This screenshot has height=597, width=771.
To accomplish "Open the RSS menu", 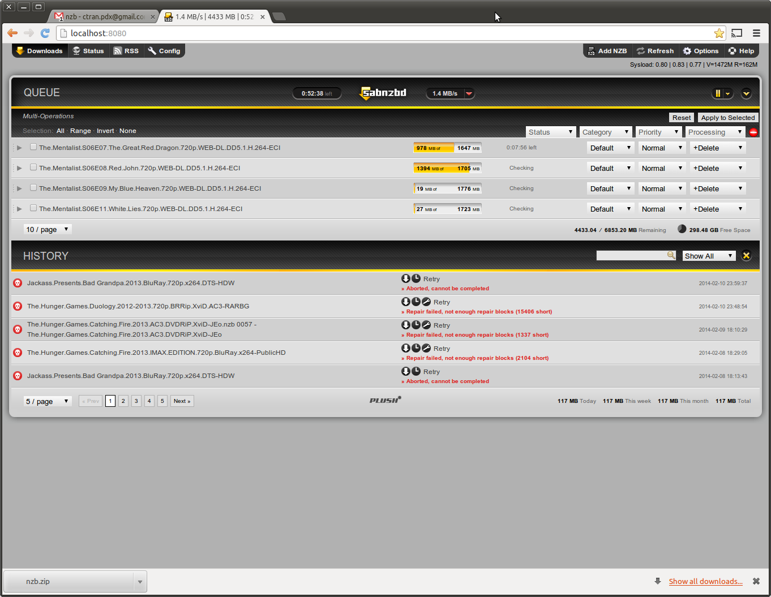I will (x=126, y=51).
